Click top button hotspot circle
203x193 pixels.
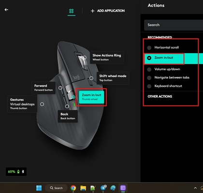(91, 78)
